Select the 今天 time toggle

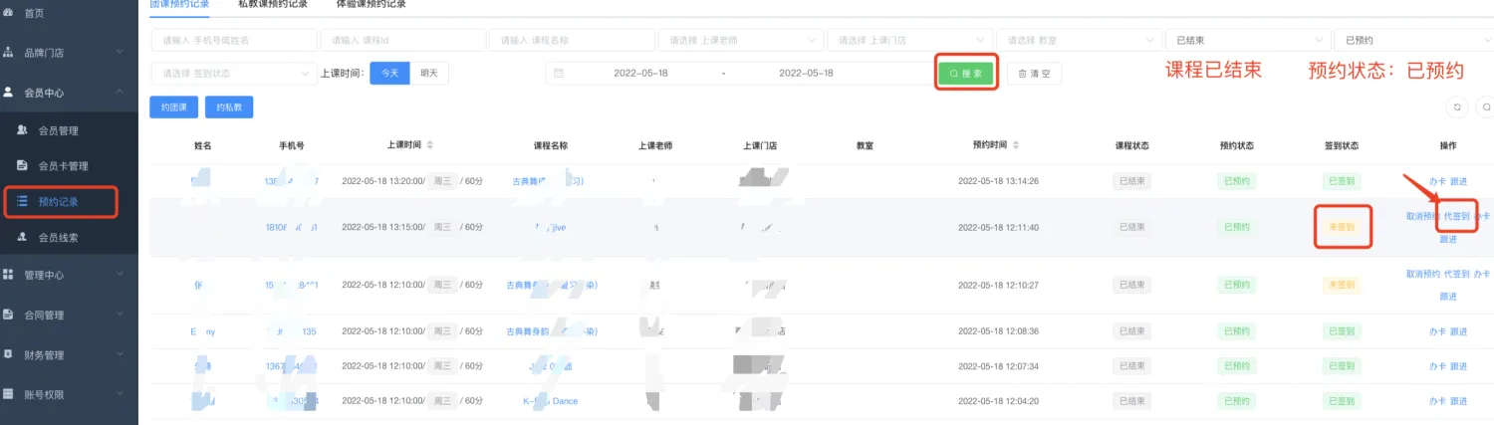(389, 74)
